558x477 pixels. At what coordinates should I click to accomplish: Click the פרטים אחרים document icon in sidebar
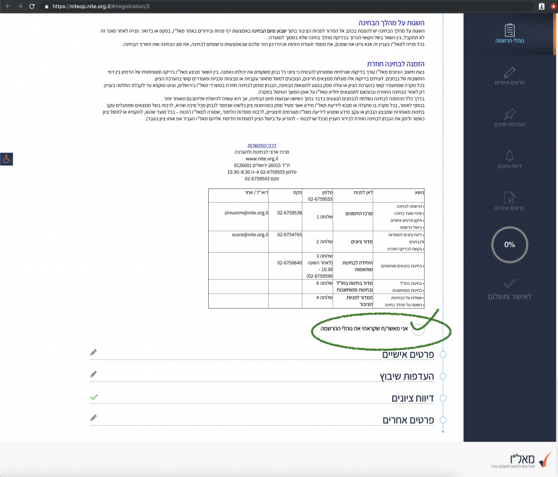click(x=509, y=197)
